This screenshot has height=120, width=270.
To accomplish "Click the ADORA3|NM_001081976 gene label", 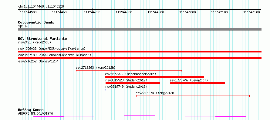I will (35, 113).
